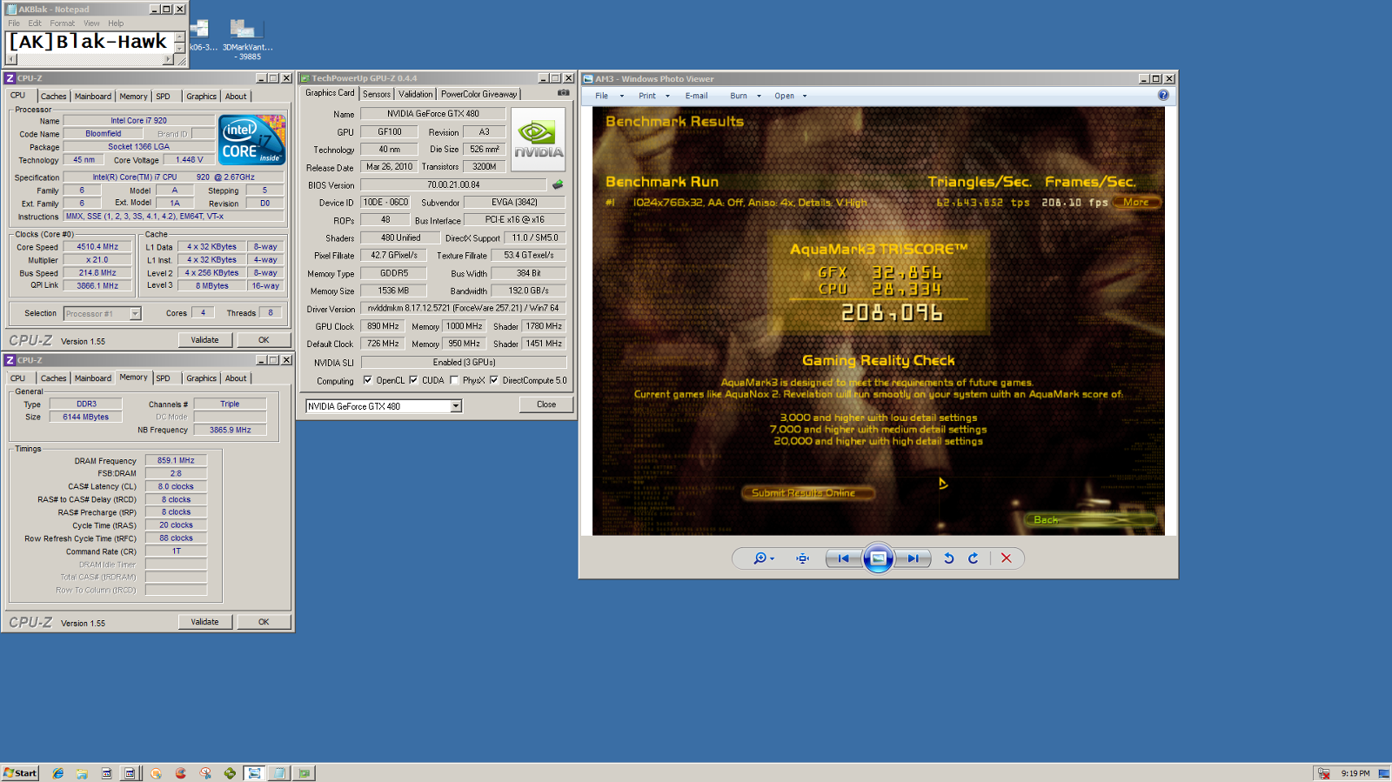Open Internet Explorer from the taskbar
The height and width of the screenshot is (782, 1392).
[58, 772]
